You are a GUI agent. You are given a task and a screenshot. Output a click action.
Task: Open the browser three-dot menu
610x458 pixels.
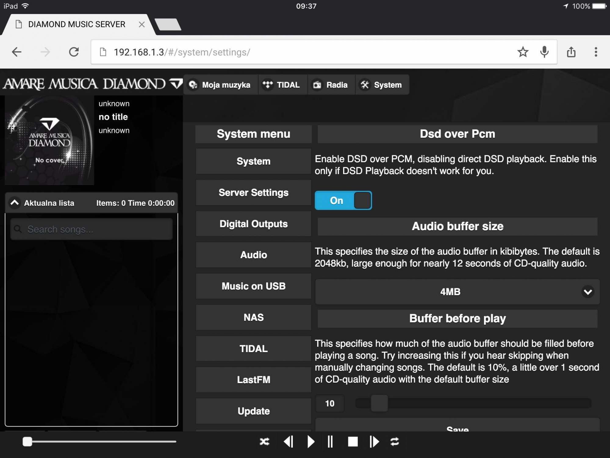point(596,52)
